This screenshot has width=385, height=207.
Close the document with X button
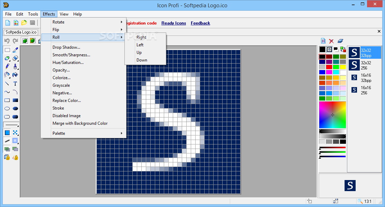(x=379, y=31)
